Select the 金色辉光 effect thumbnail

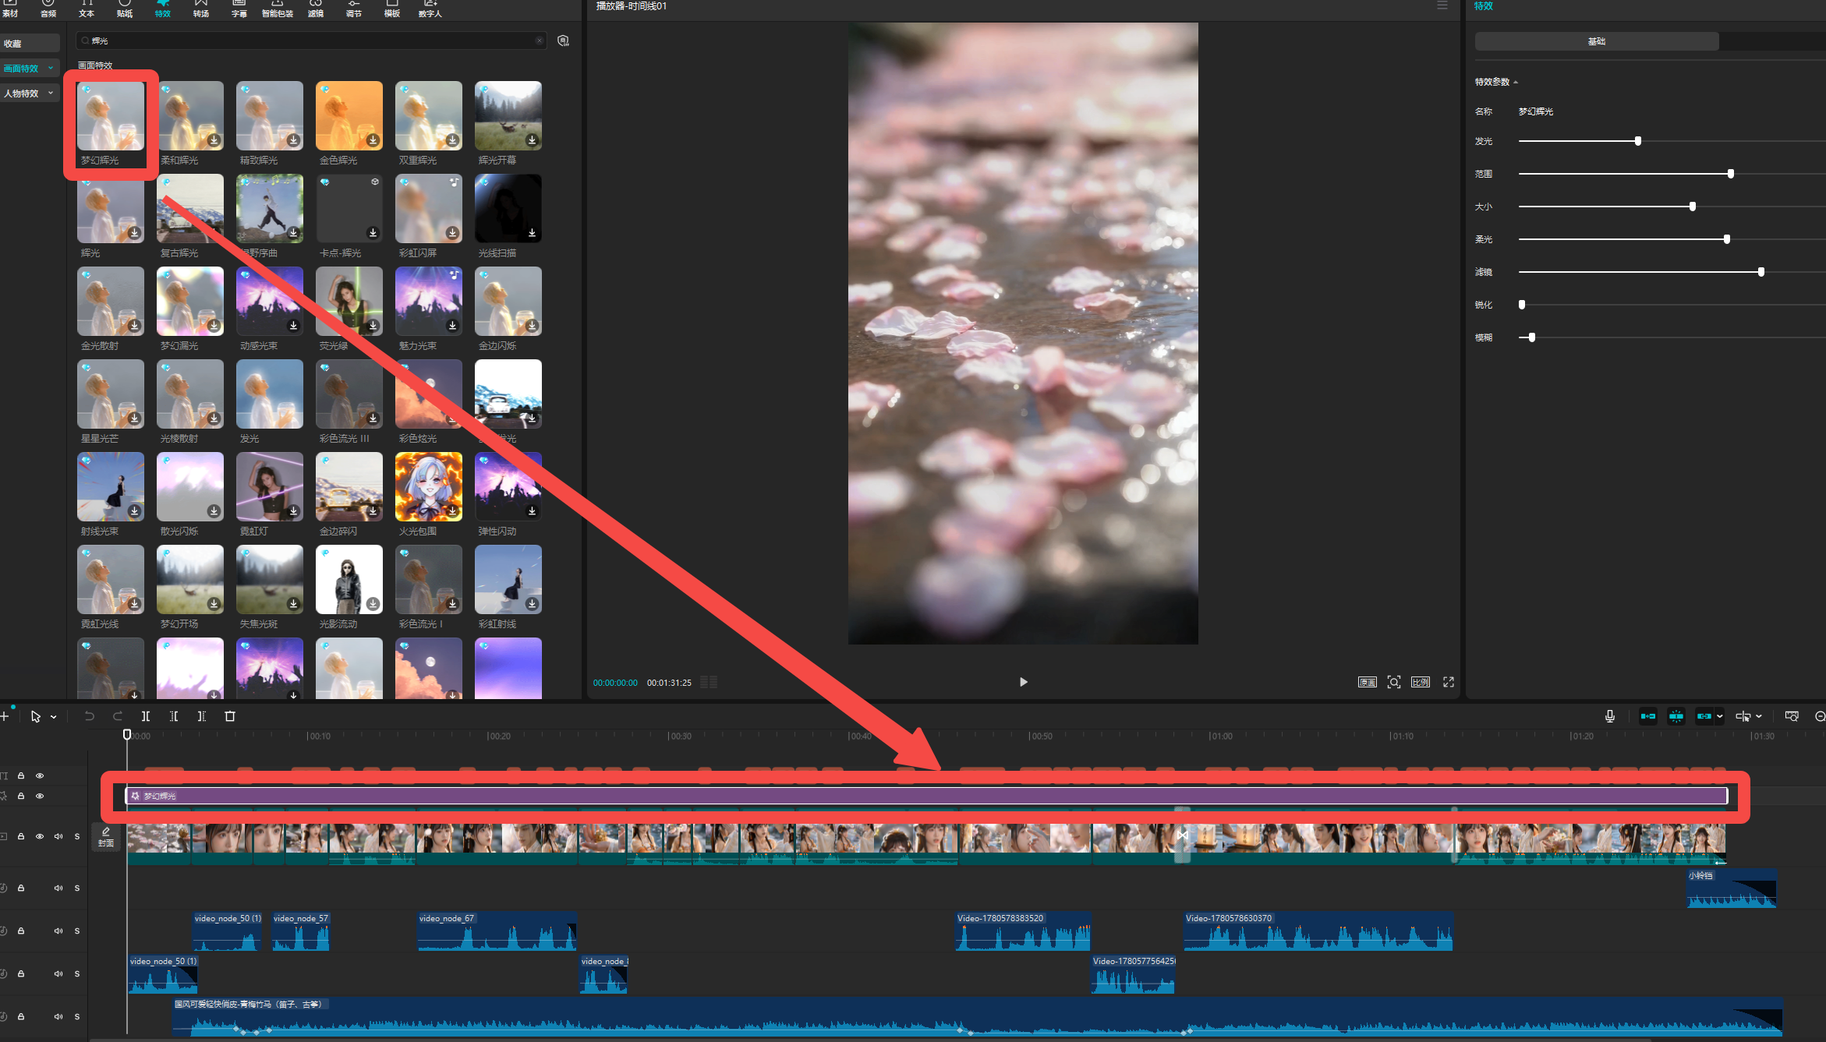pos(349,115)
